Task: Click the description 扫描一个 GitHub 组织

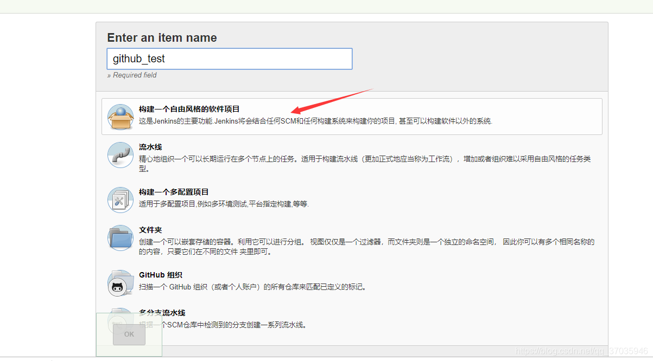Action: click(252, 287)
